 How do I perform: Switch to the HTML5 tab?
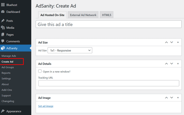pyautogui.click(x=107, y=15)
